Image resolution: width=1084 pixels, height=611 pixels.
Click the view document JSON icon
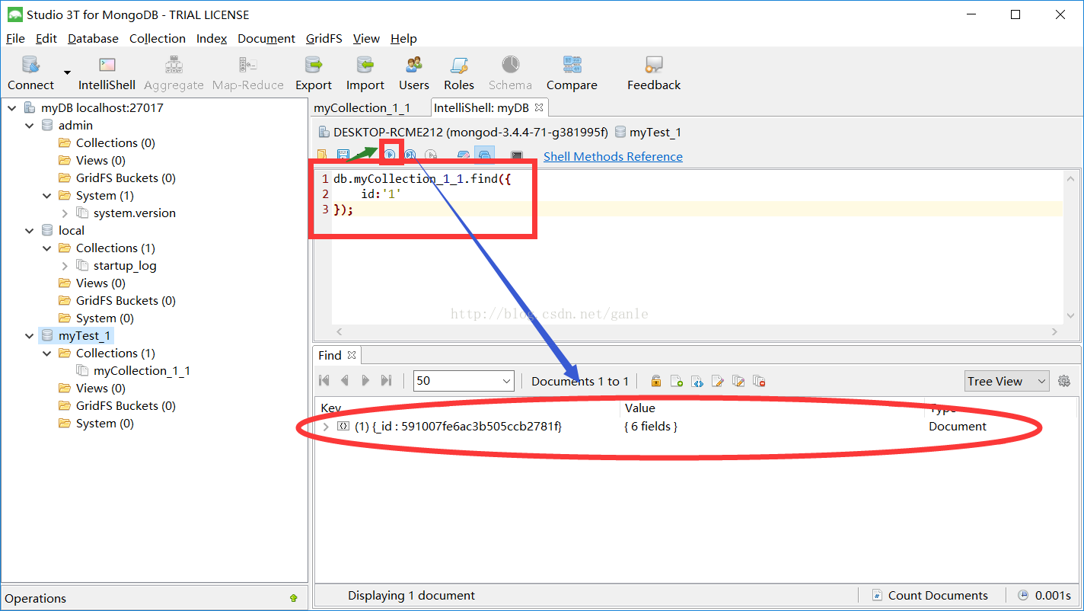click(697, 381)
